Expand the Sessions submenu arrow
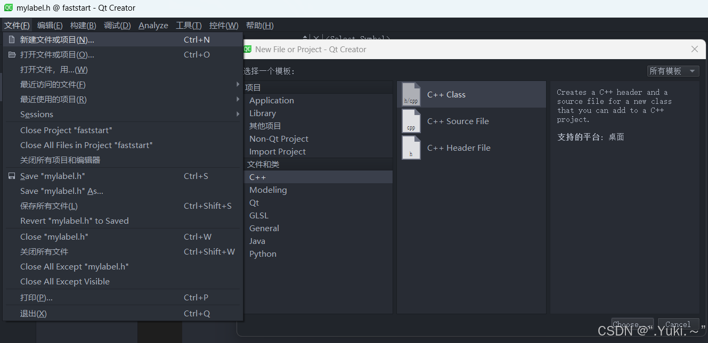Screen dimensions: 708x343 (x=238, y=114)
